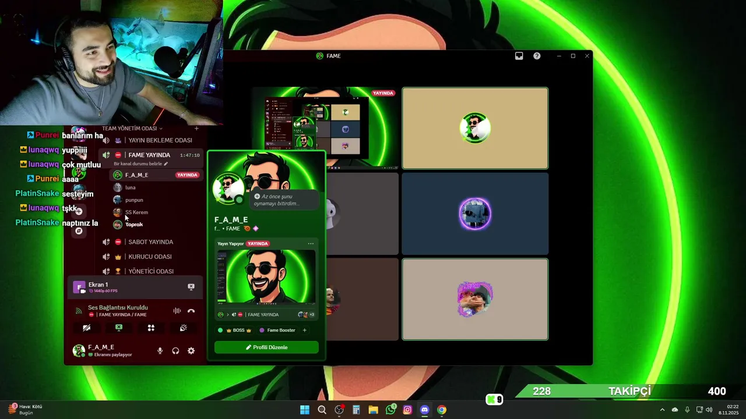Mute the microphone in the user panel
The height and width of the screenshot is (419, 746).
tap(160, 351)
